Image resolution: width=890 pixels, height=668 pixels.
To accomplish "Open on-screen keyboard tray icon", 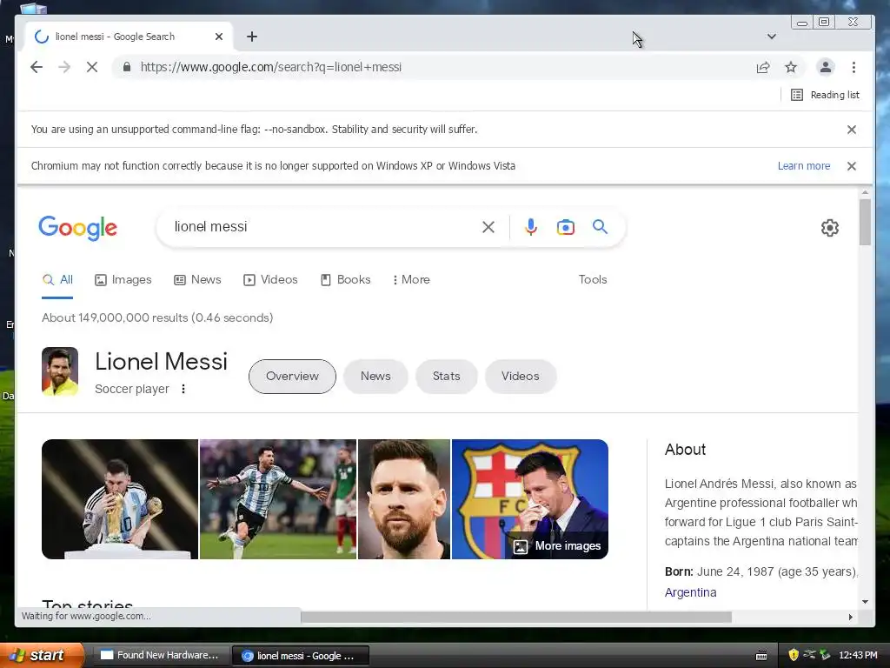I will coord(761,656).
